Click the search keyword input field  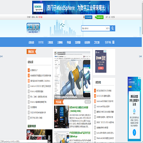(93, 29)
